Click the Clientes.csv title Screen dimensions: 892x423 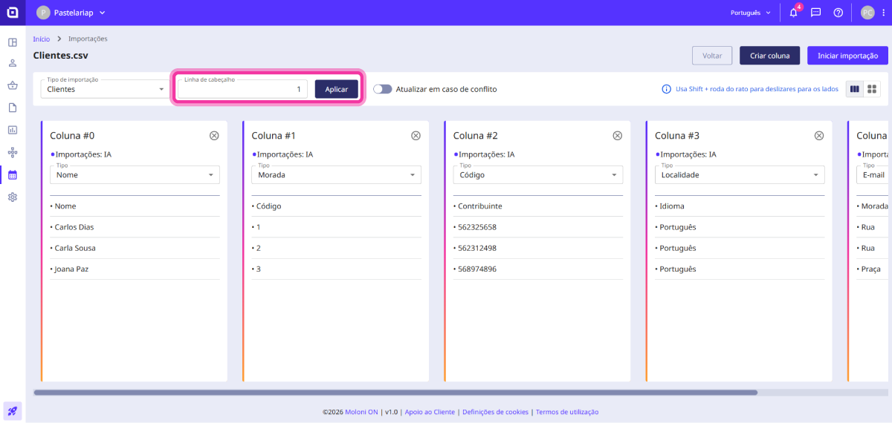61,55
